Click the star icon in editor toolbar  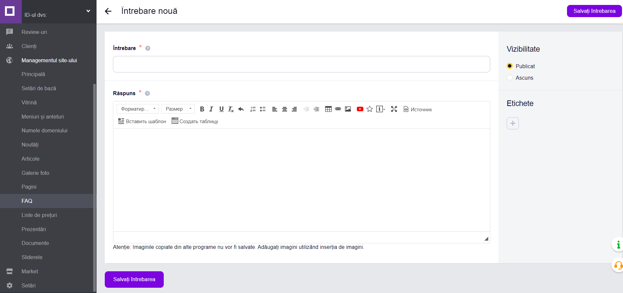tap(370, 109)
